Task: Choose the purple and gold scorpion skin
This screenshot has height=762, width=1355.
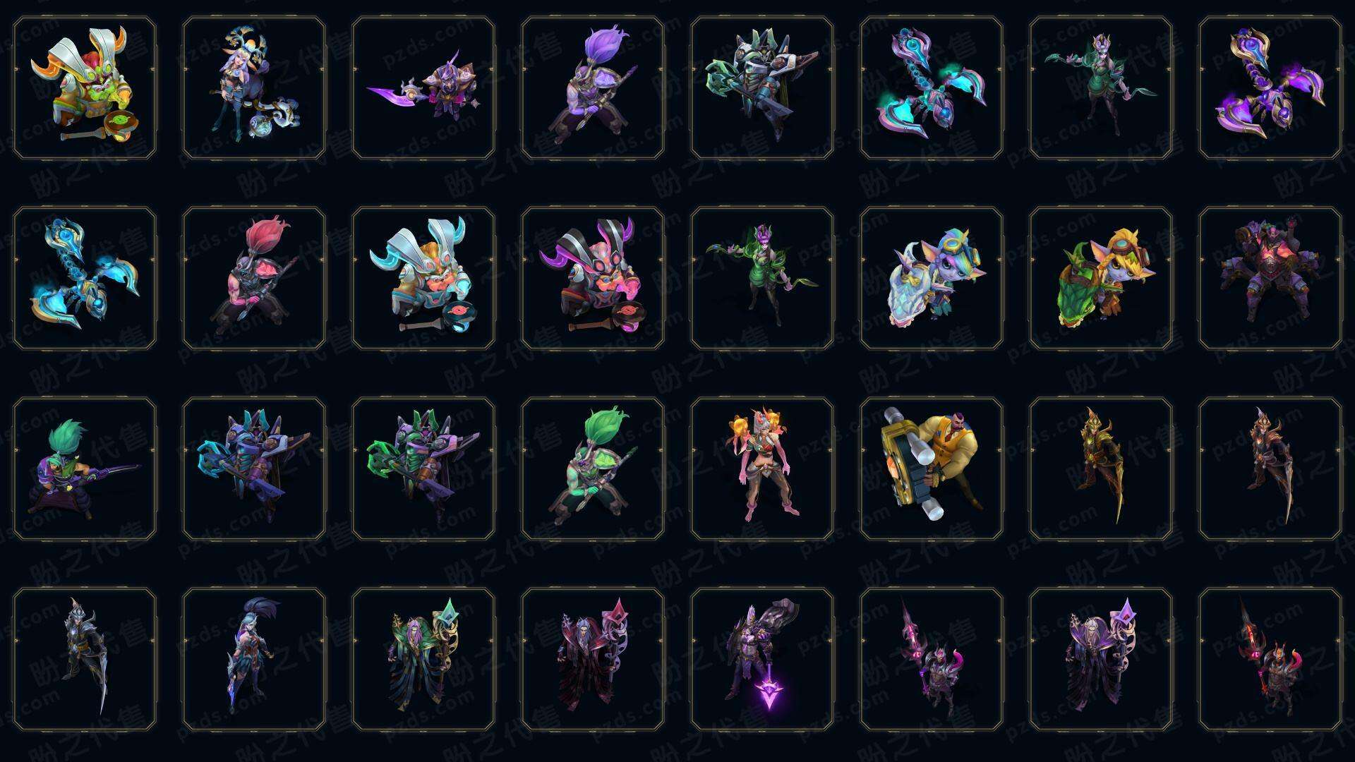Action: (1270, 87)
